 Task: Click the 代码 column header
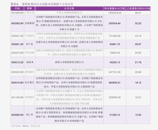17,8
